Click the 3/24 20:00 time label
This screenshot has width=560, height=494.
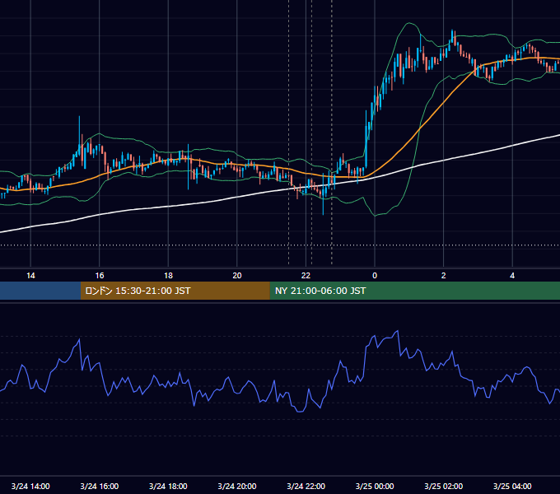click(x=237, y=486)
